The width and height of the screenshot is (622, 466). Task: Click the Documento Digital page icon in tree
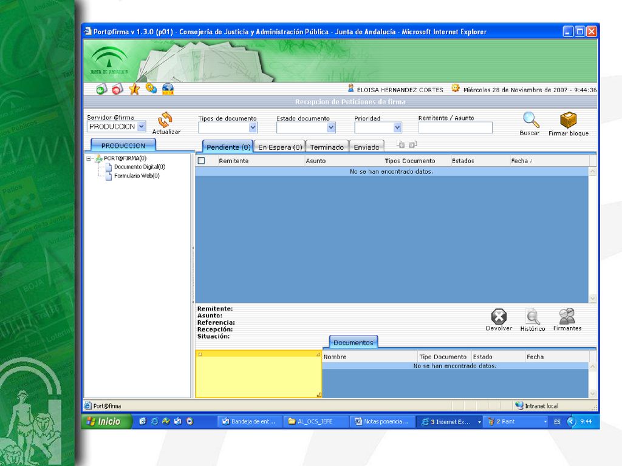pos(109,167)
